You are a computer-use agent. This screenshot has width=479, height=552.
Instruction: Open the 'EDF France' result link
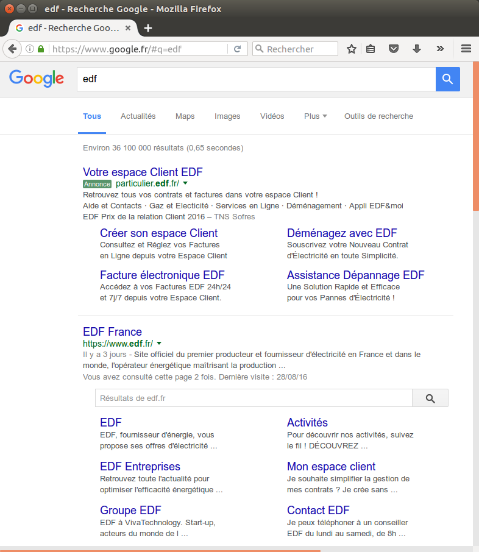click(112, 331)
